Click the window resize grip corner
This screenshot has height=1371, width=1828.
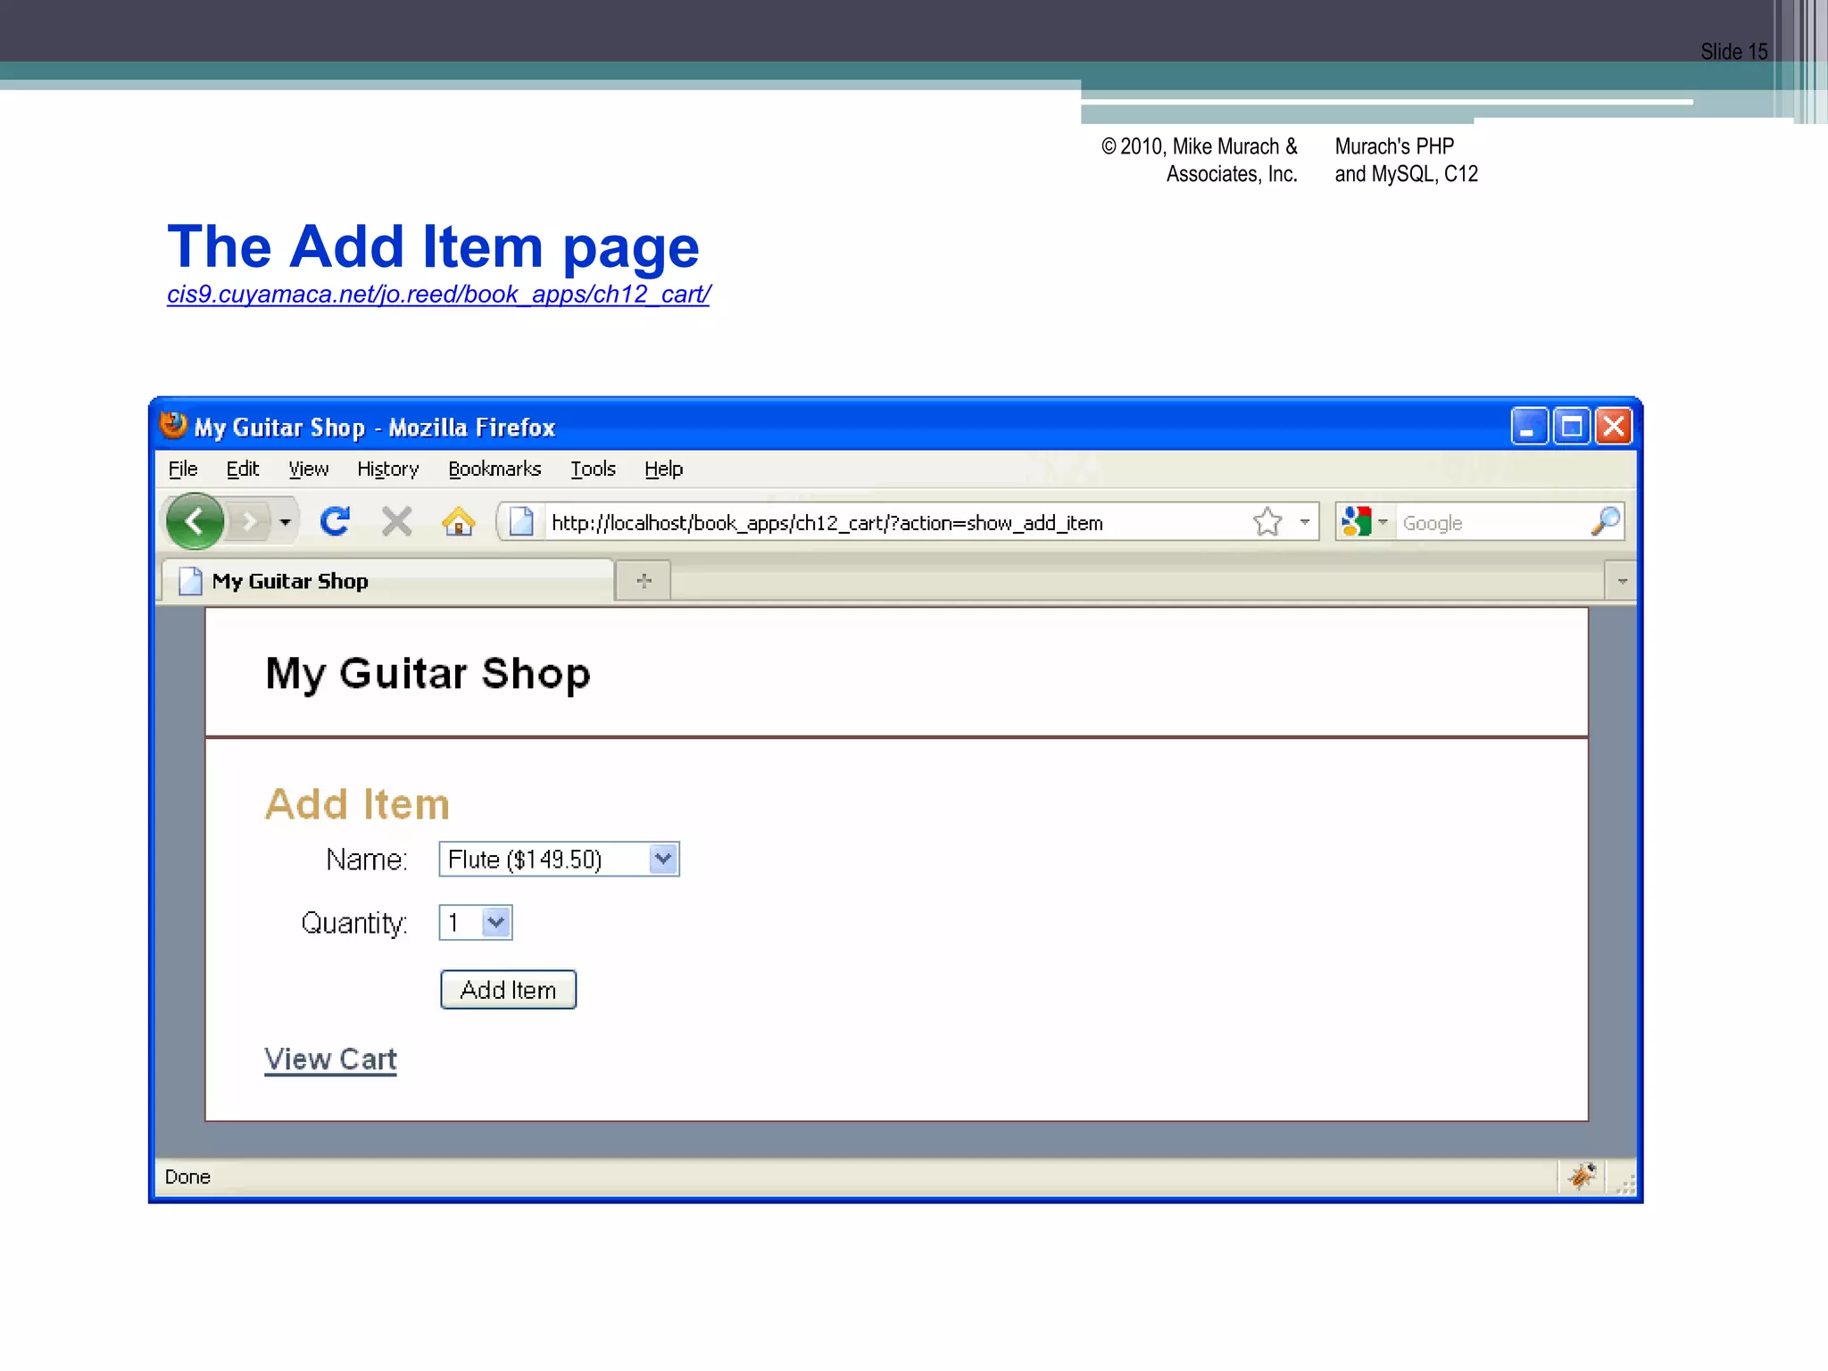[1626, 1184]
